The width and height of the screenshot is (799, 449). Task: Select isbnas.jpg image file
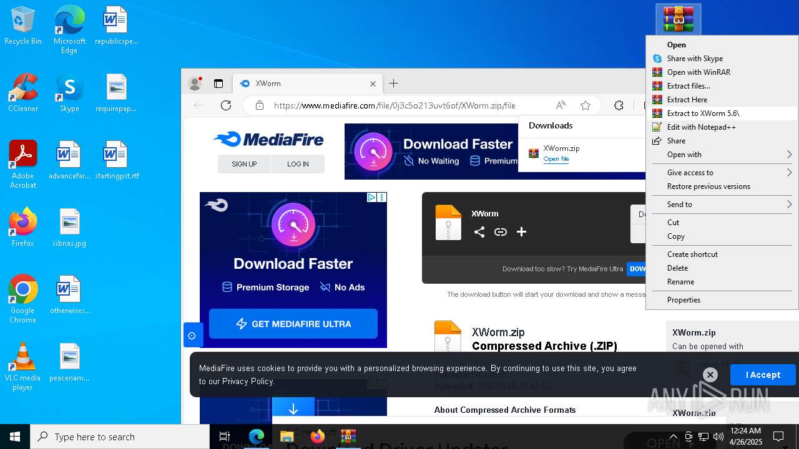click(69, 228)
